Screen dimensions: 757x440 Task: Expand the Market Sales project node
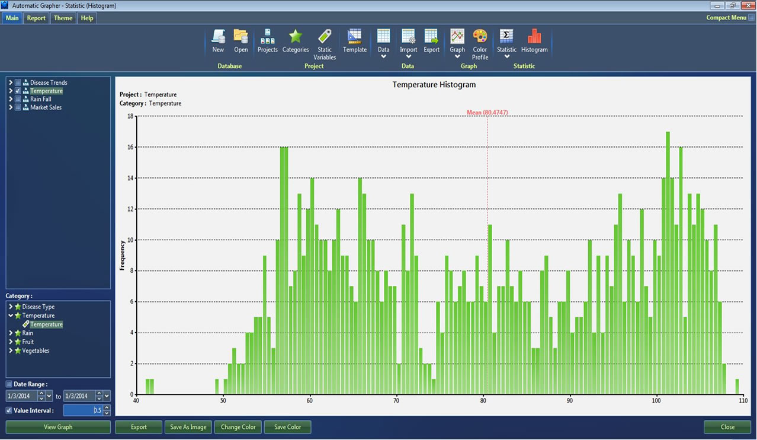[11, 107]
